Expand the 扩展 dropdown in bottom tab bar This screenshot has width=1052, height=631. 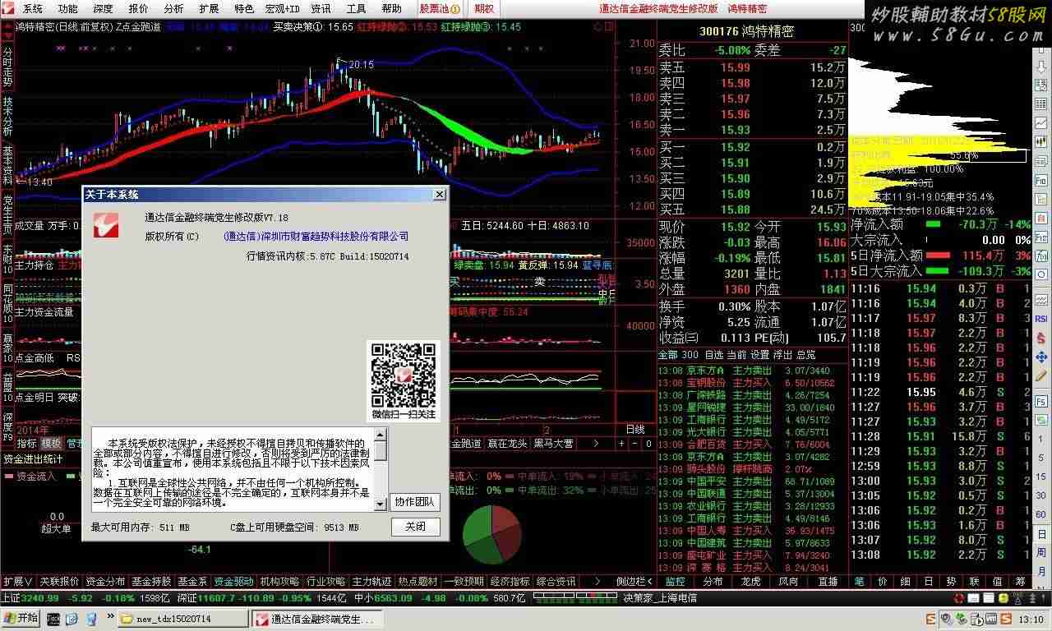(17, 582)
